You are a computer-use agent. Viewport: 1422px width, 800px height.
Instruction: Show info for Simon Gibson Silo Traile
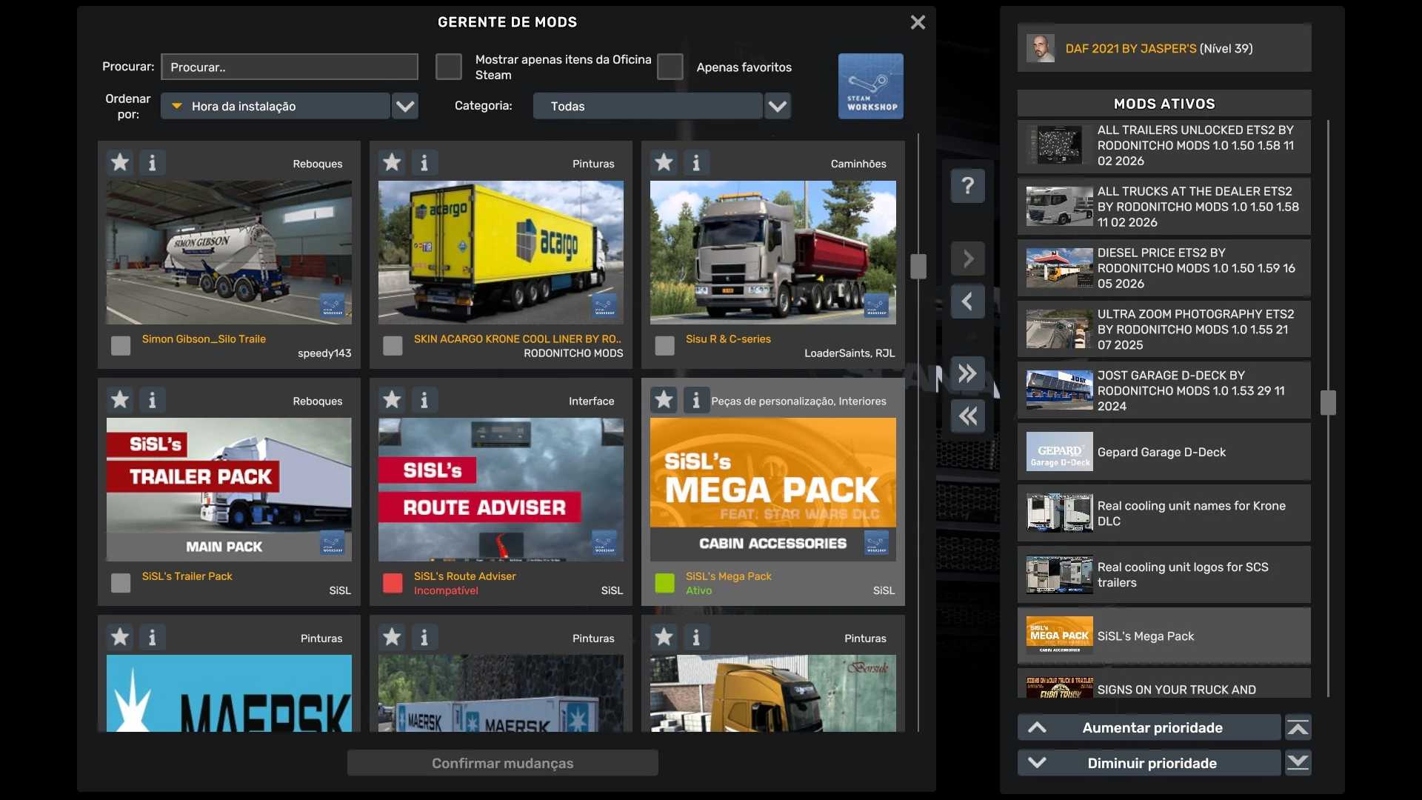(153, 162)
